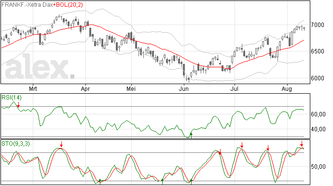Viewport: 333px width, 186px height.
Task: Click the red +BOL(20;2) indicator label
Action: tap(68, 5)
